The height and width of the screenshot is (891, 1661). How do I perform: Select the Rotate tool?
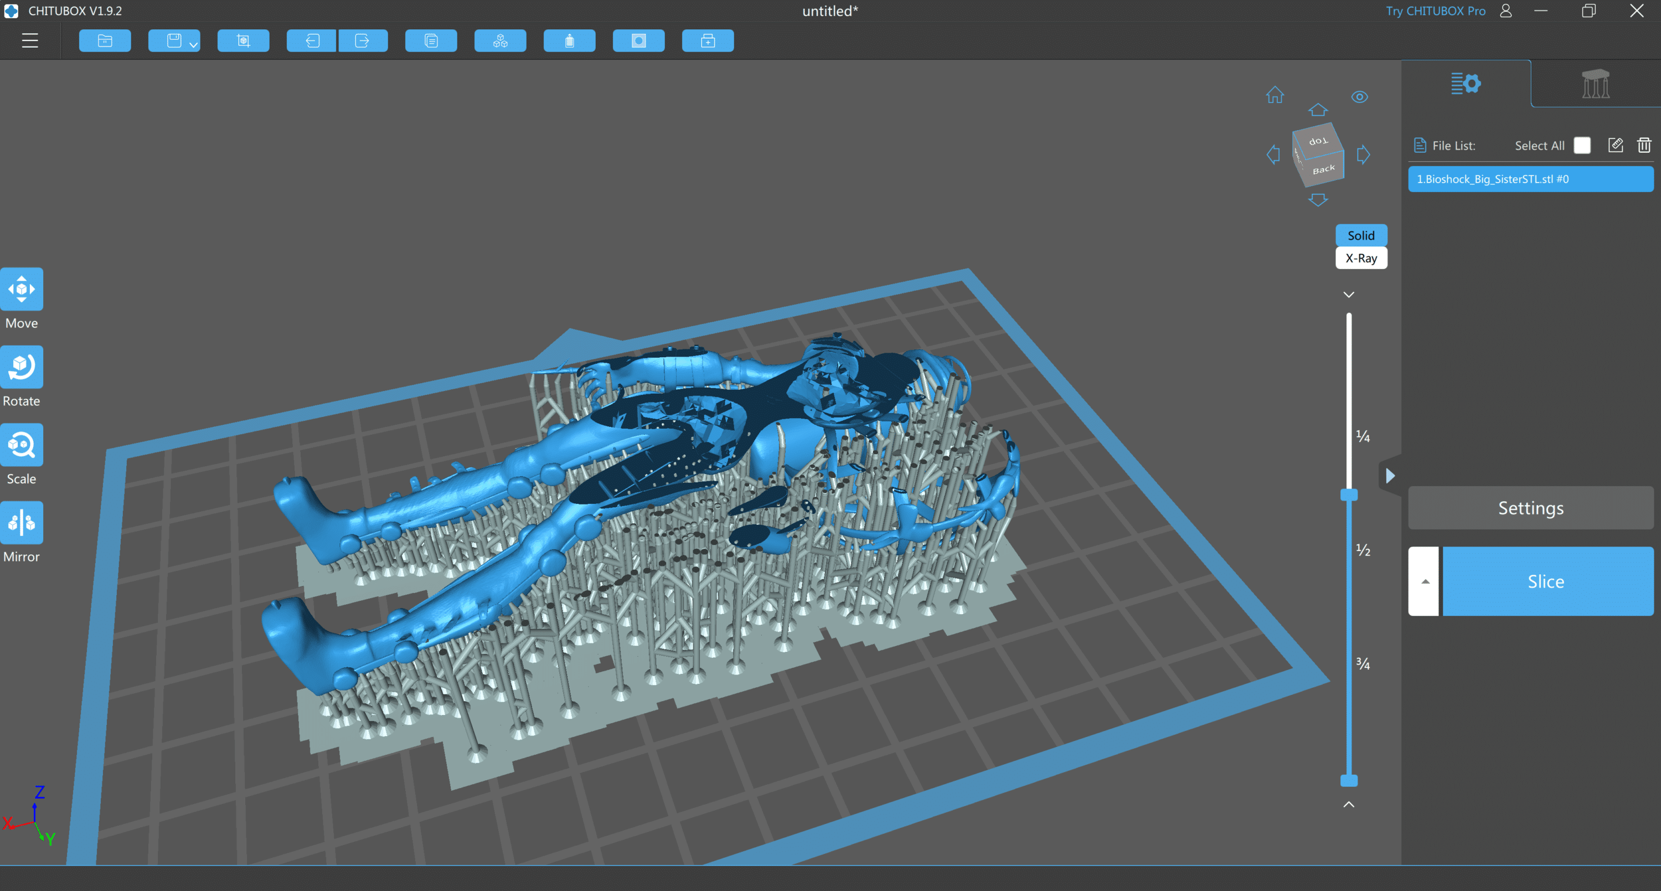[x=21, y=367]
